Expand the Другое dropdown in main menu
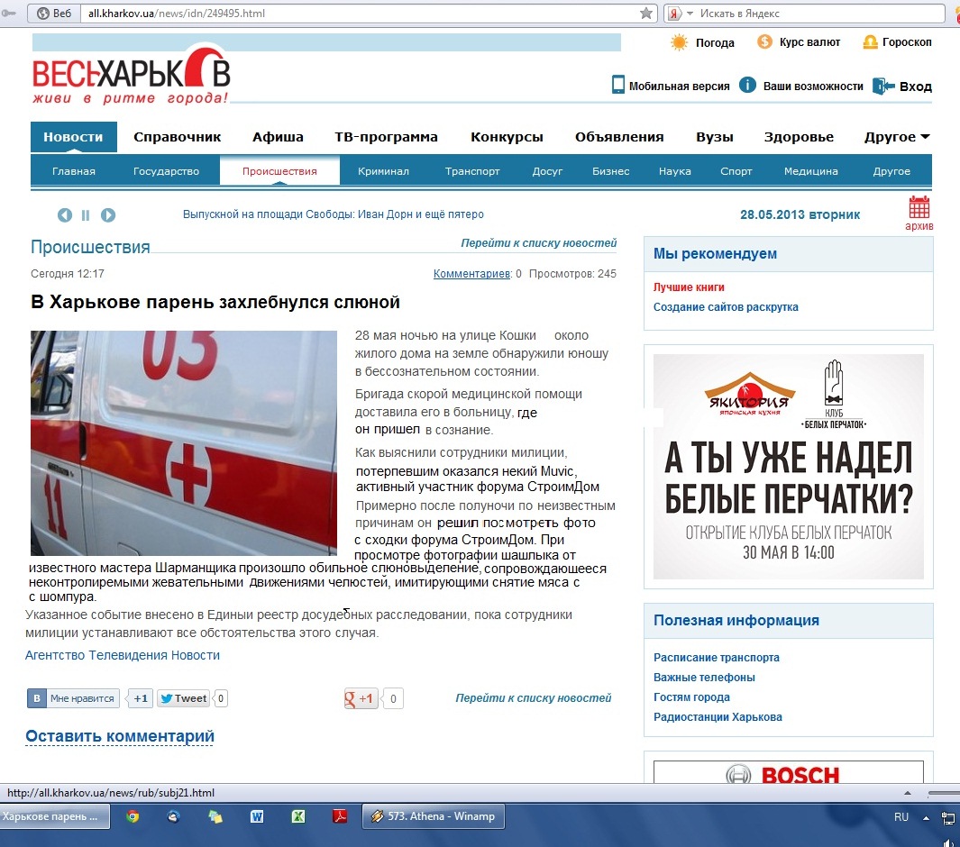 [897, 137]
